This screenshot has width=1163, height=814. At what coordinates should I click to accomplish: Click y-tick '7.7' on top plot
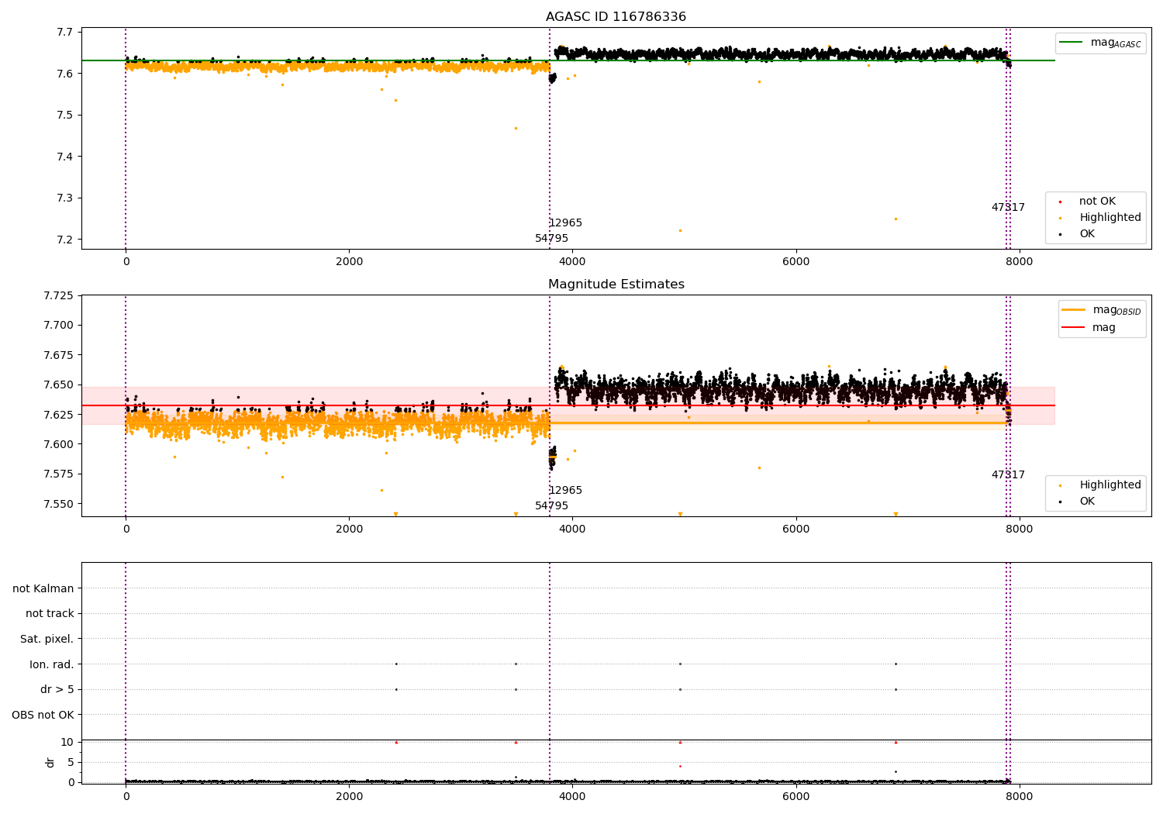pyautogui.click(x=66, y=32)
